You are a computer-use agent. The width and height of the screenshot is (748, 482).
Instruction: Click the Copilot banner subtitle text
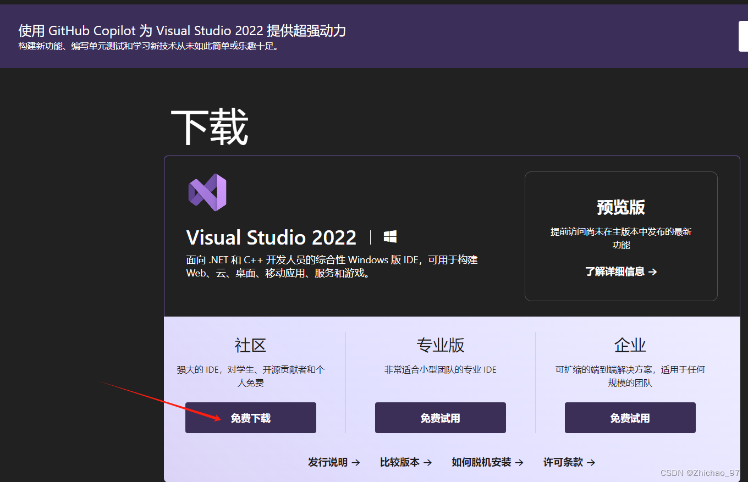tap(149, 46)
